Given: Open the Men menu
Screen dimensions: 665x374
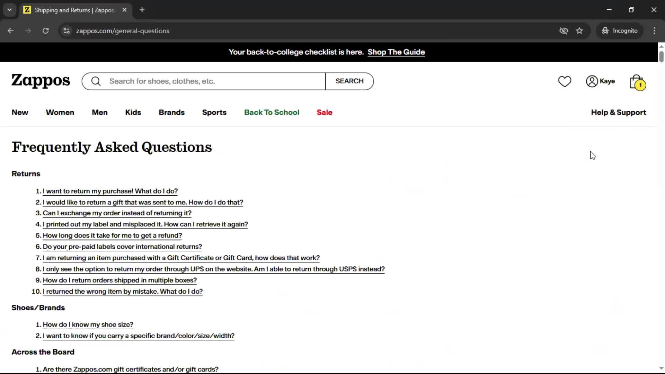Looking at the screenshot, I should (100, 113).
